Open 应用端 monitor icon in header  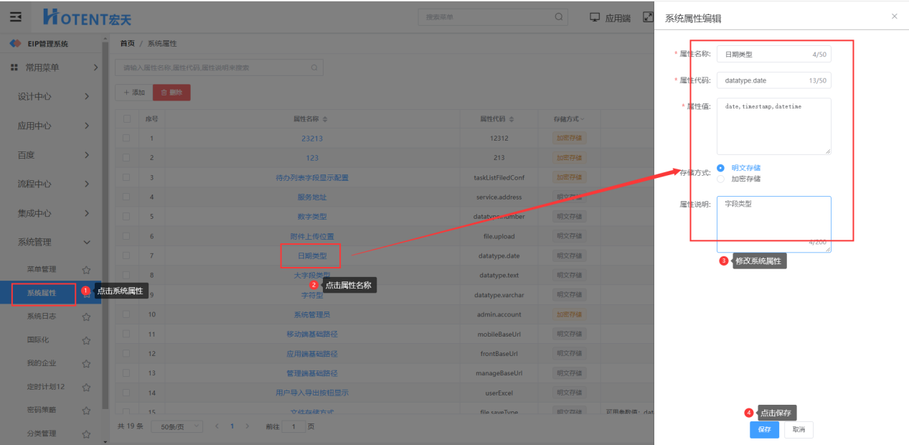point(595,17)
